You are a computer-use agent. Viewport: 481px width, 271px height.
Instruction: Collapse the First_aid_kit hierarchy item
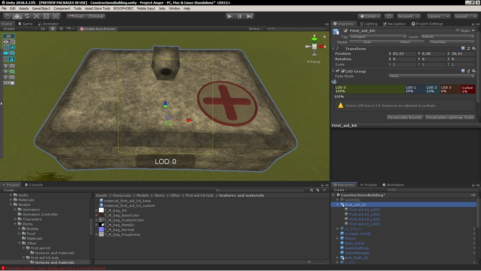coord(337,205)
